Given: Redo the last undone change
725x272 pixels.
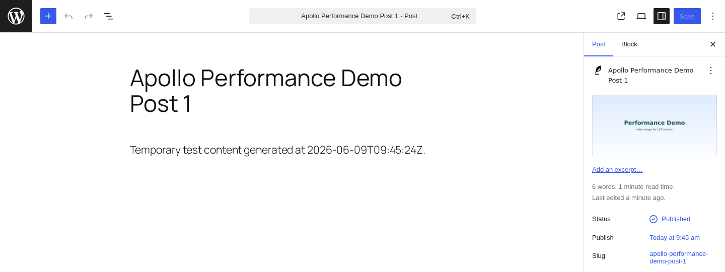Looking at the screenshot, I should click(89, 16).
